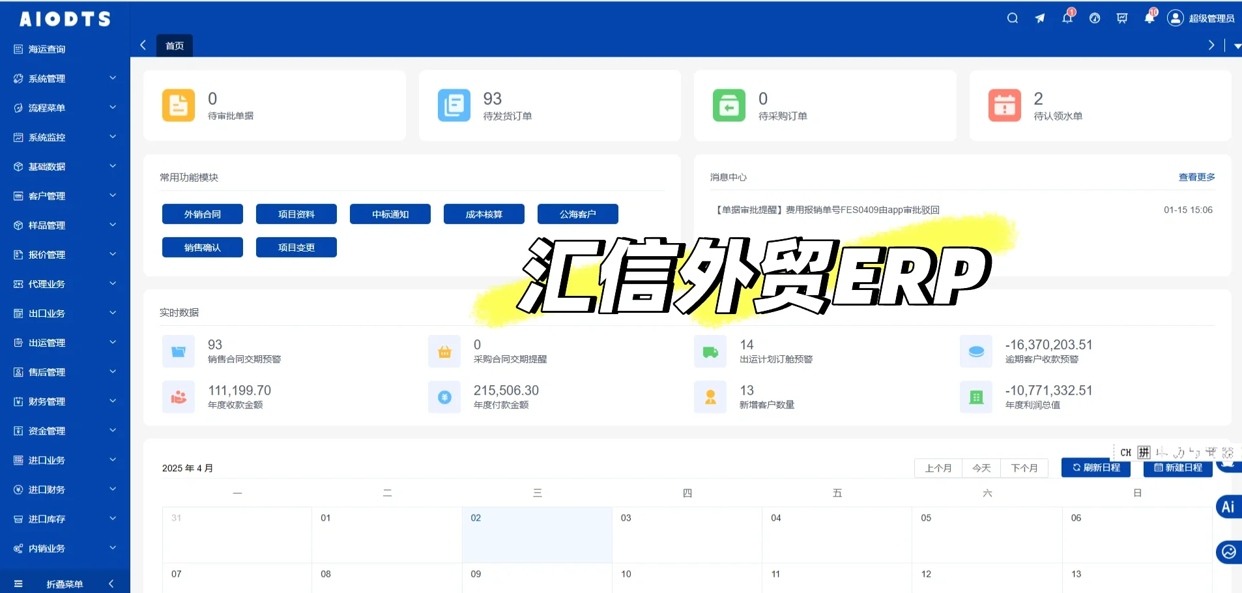Screen dimensions: 1242x593
Task: Click the dashboard gauge icon in top bar
Action: 1094,18
